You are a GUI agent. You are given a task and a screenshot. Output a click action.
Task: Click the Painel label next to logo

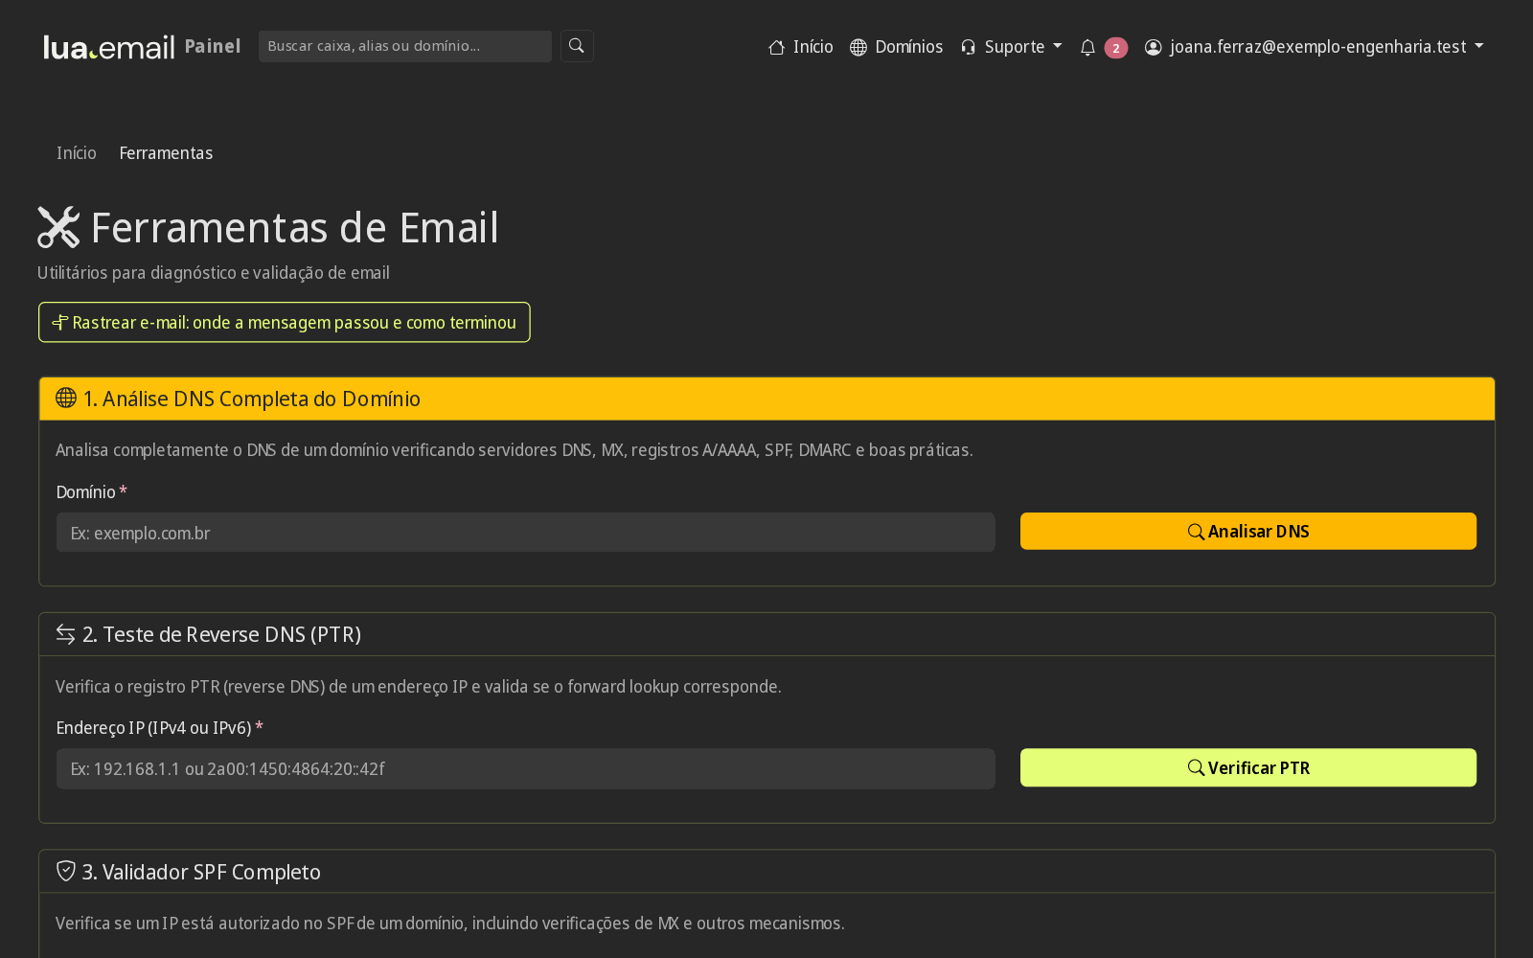point(213,46)
